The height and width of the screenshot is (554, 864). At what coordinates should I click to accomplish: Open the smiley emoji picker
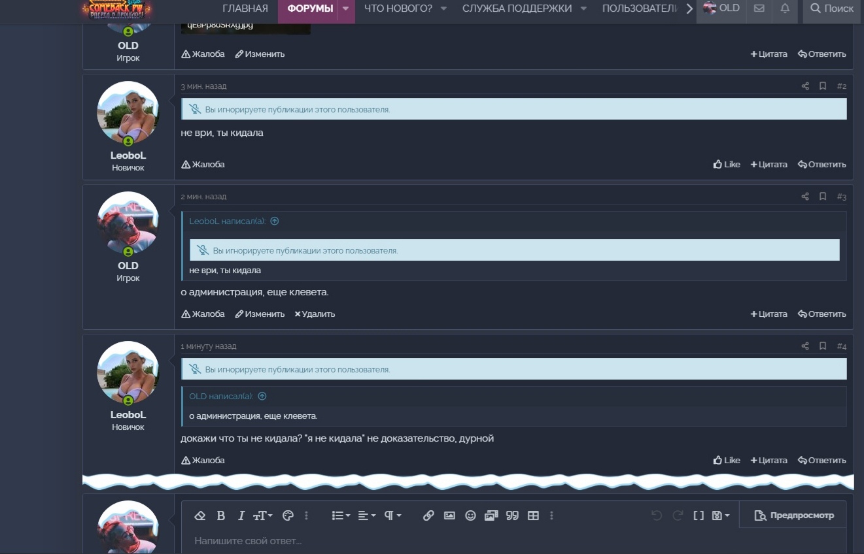tap(470, 515)
